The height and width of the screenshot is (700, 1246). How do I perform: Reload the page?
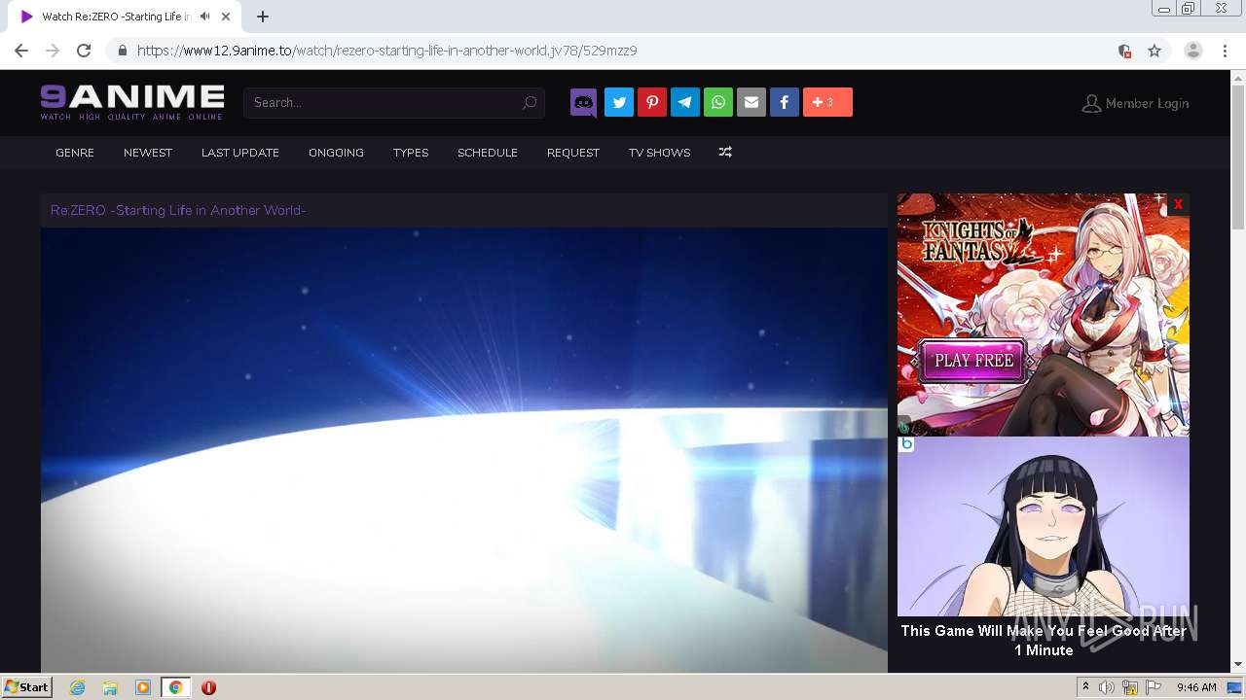[x=84, y=51]
